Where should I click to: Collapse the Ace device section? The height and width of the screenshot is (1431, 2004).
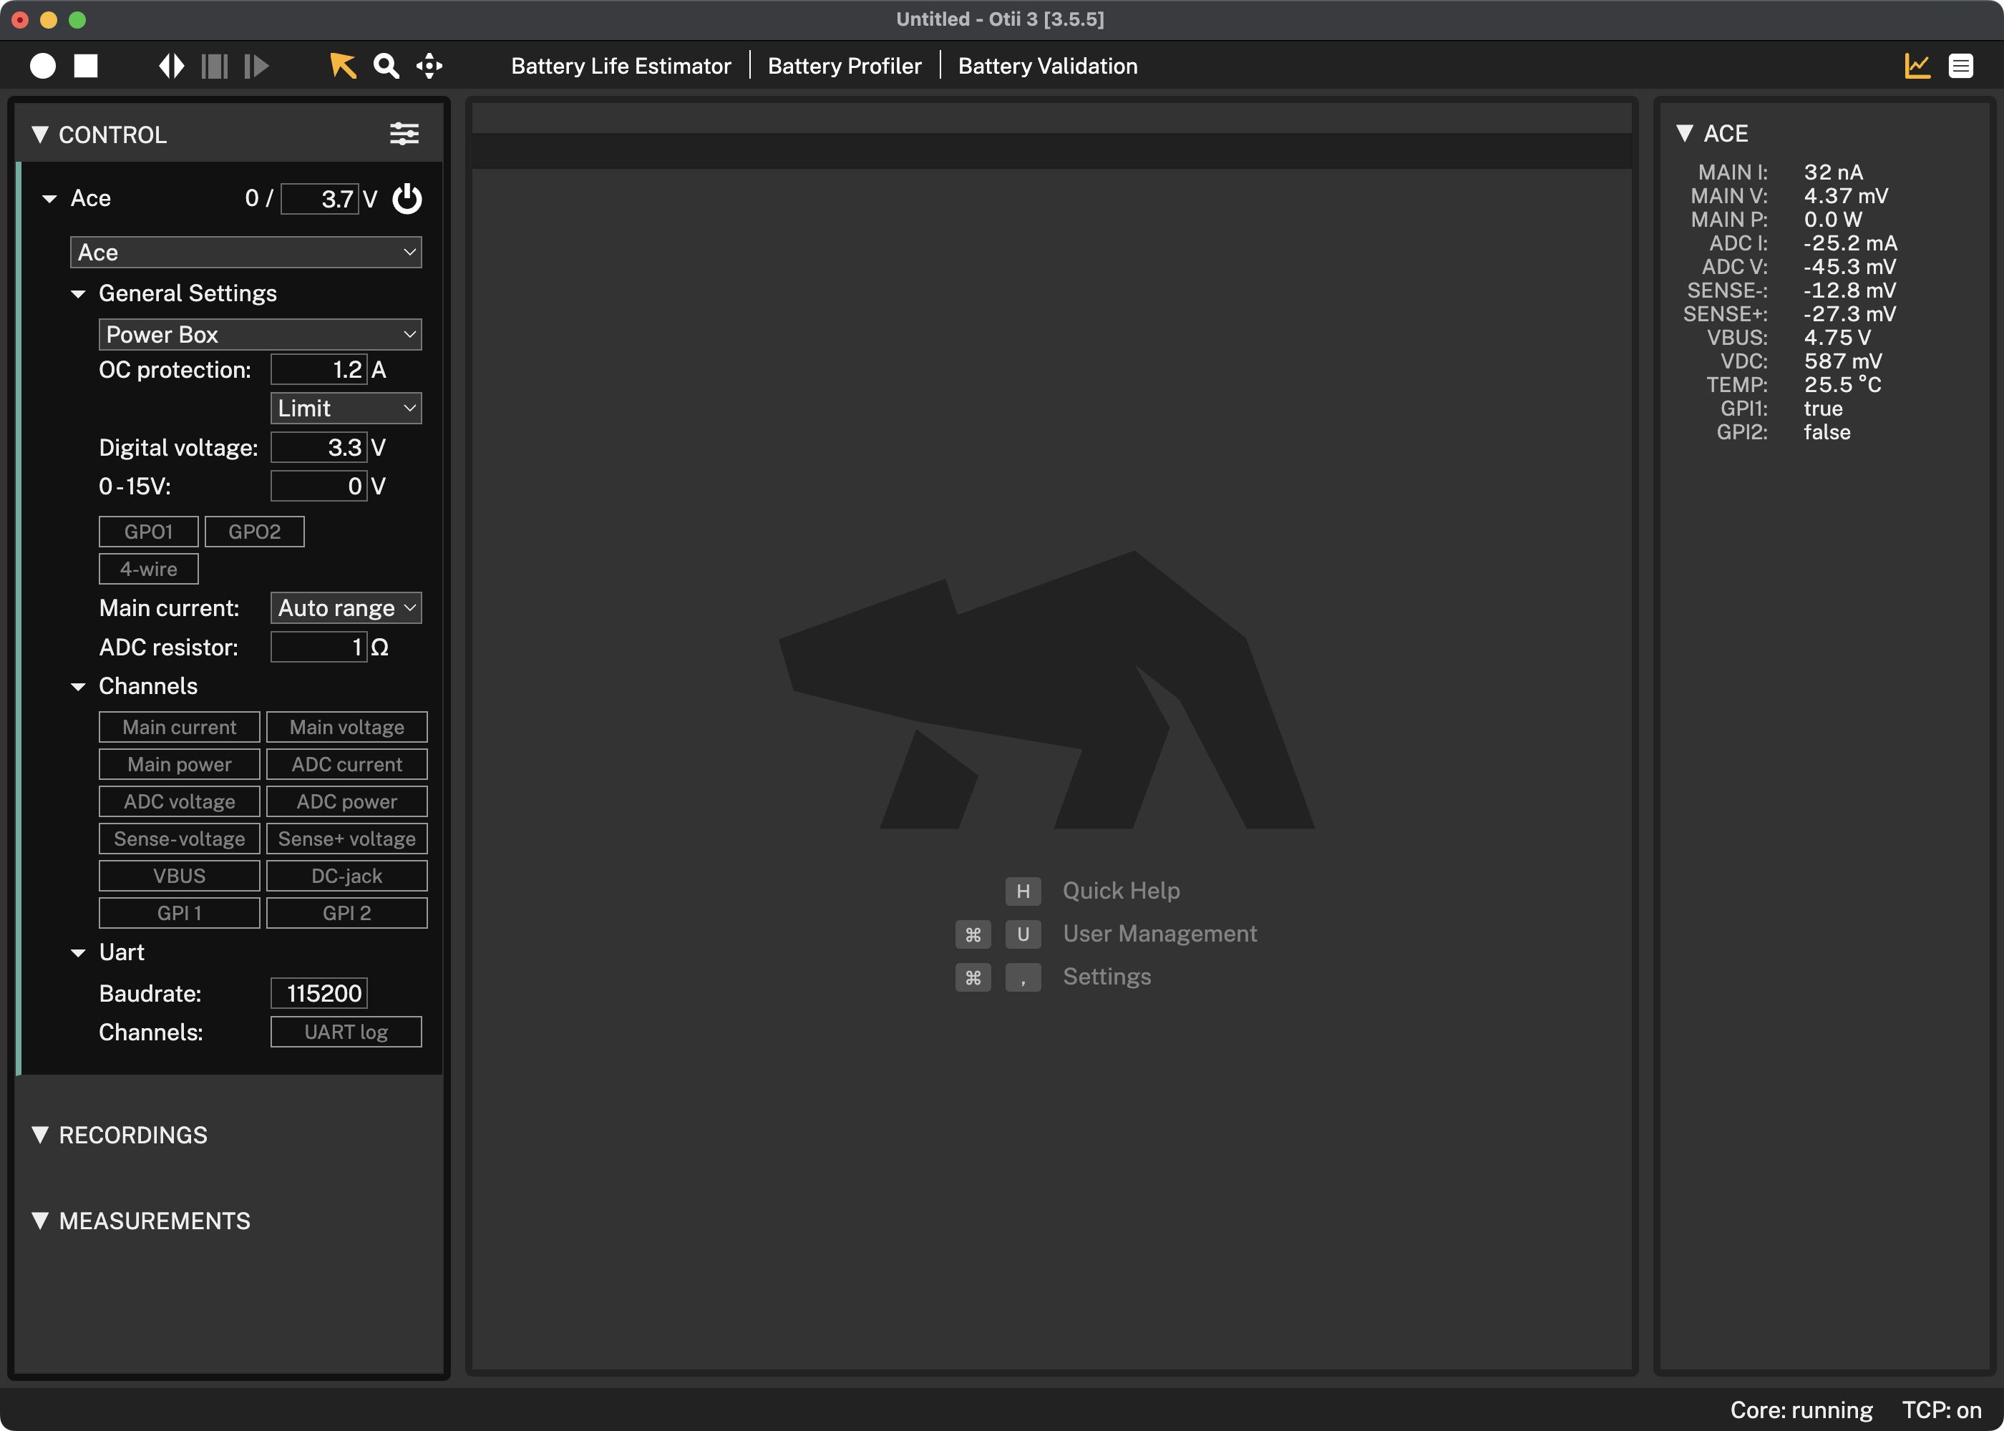tap(49, 199)
